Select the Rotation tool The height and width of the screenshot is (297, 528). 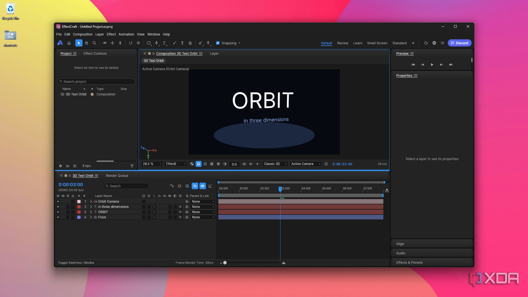pyautogui.click(x=131, y=43)
